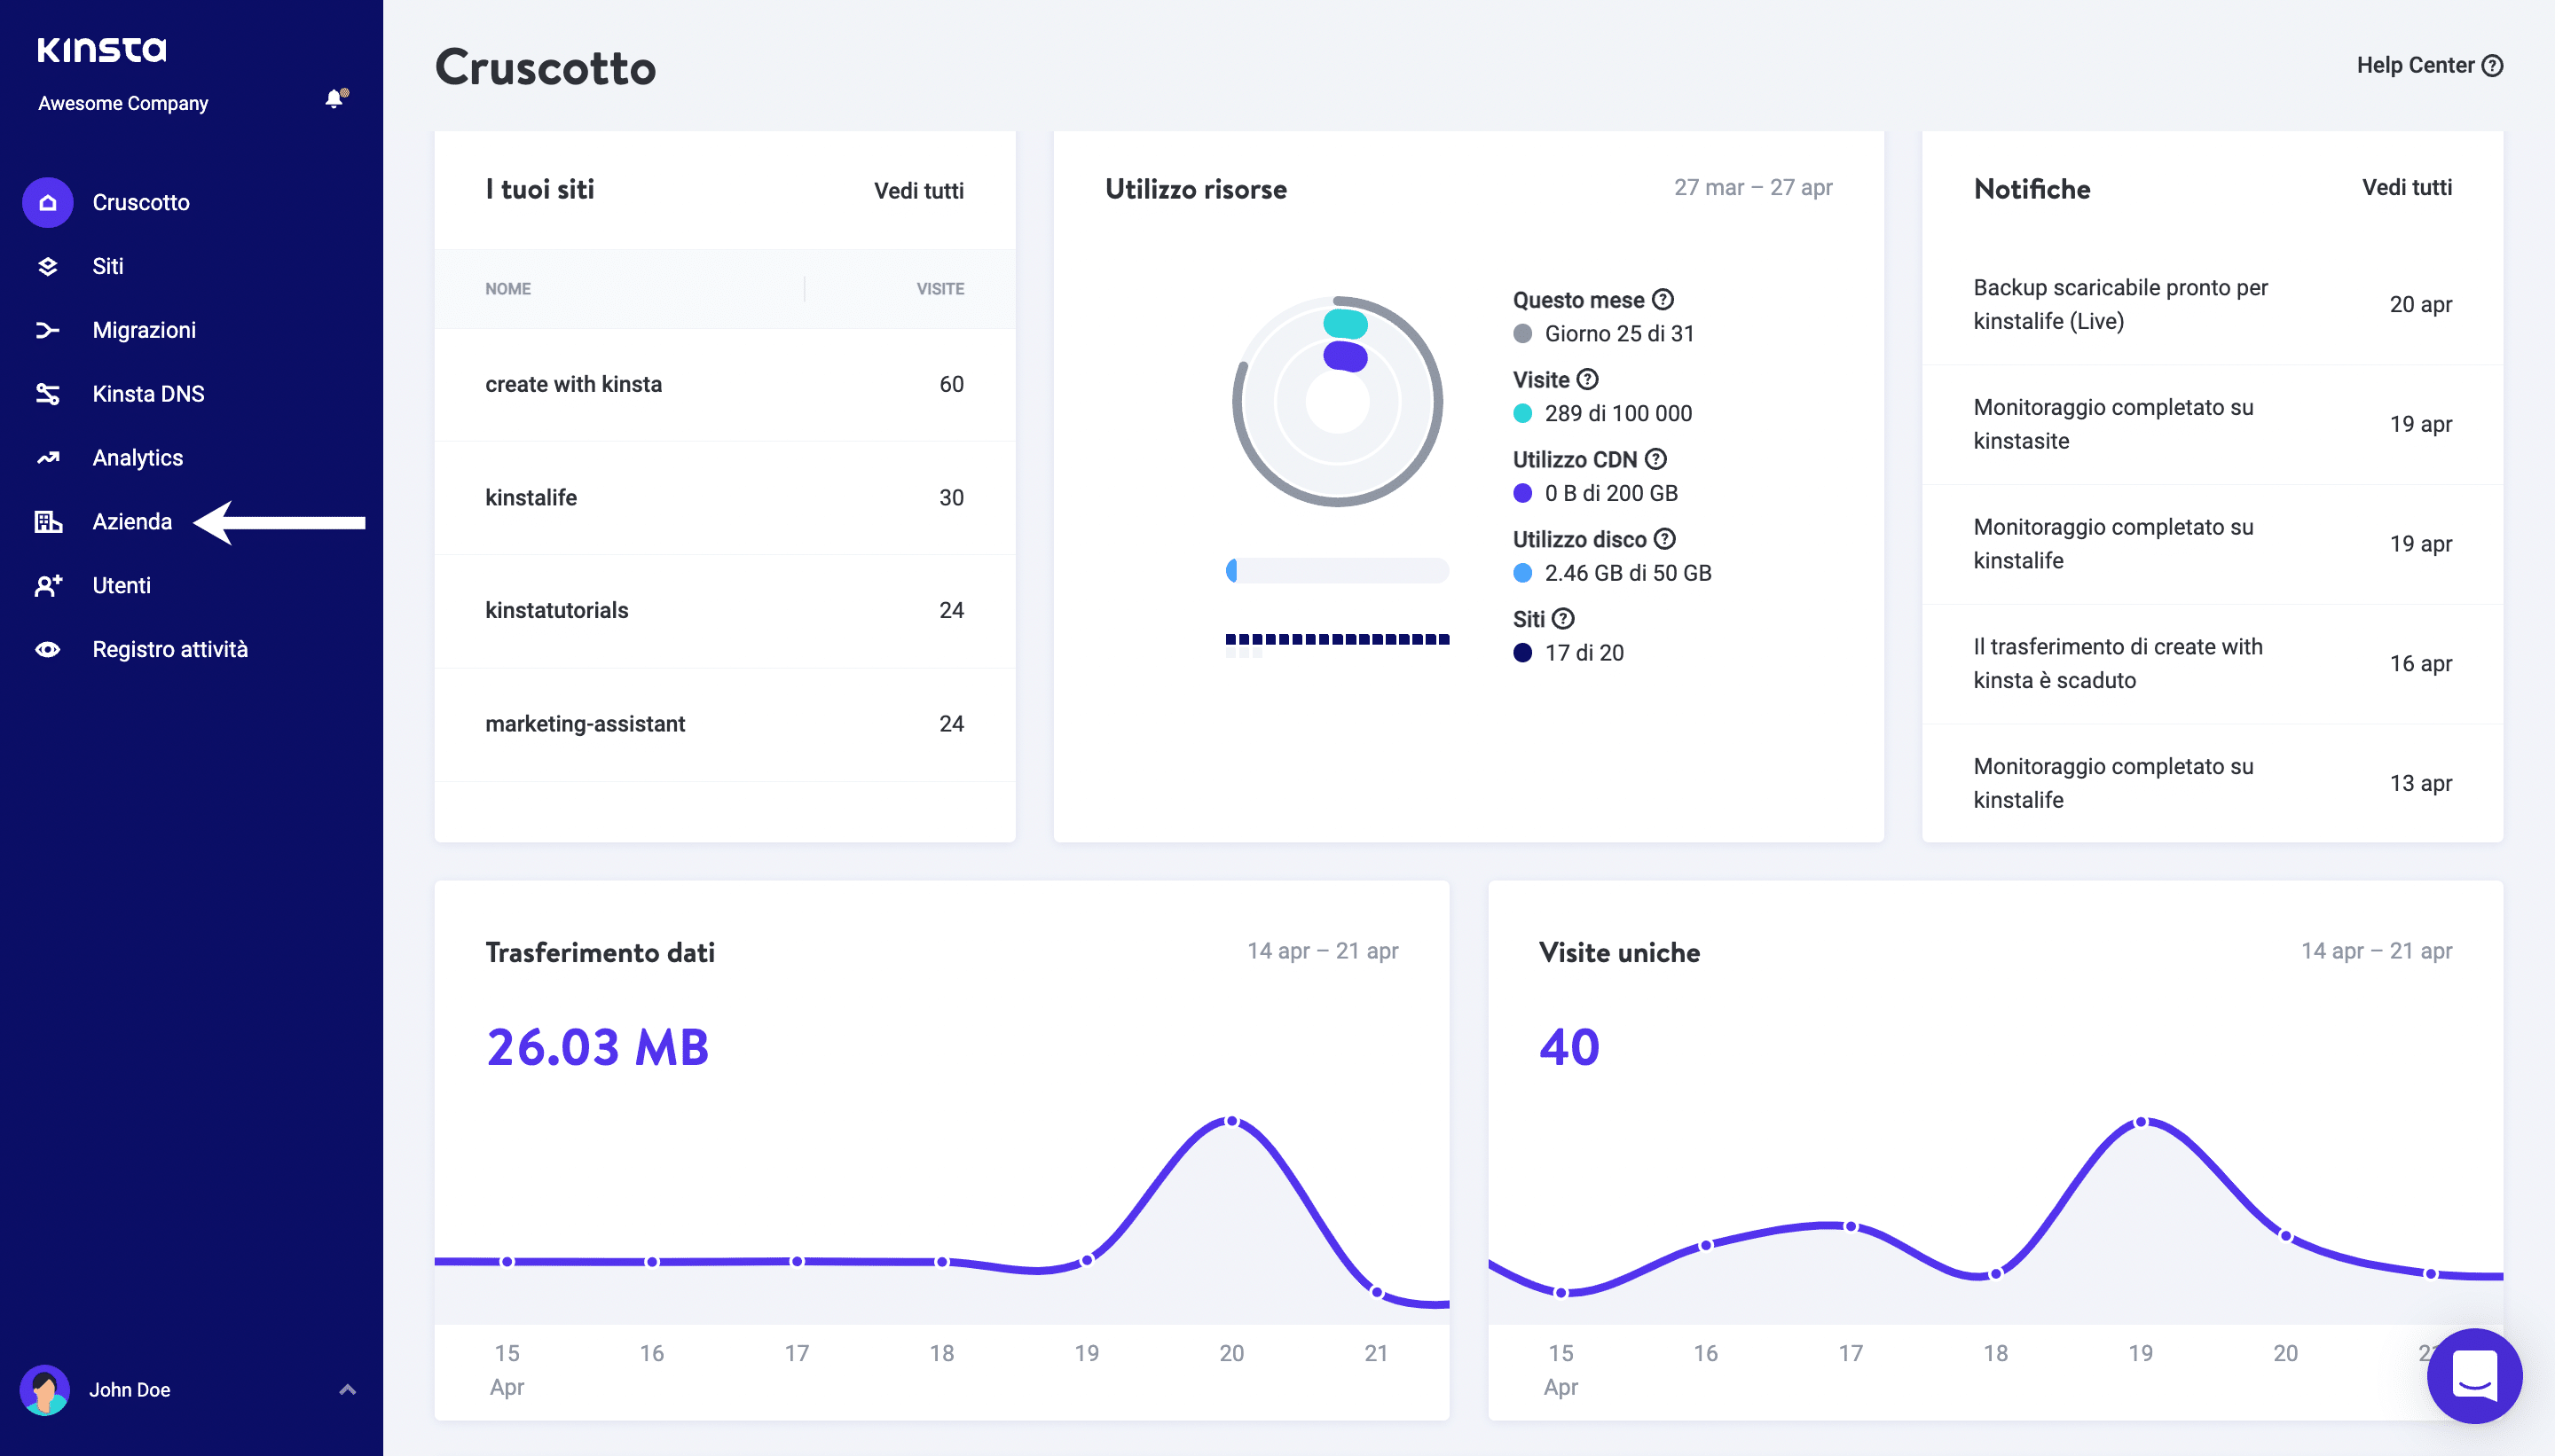Screen dimensions: 2555x1456
Task: Click the 15 Apr point on Trasferimento dati
Action: [507, 1262]
